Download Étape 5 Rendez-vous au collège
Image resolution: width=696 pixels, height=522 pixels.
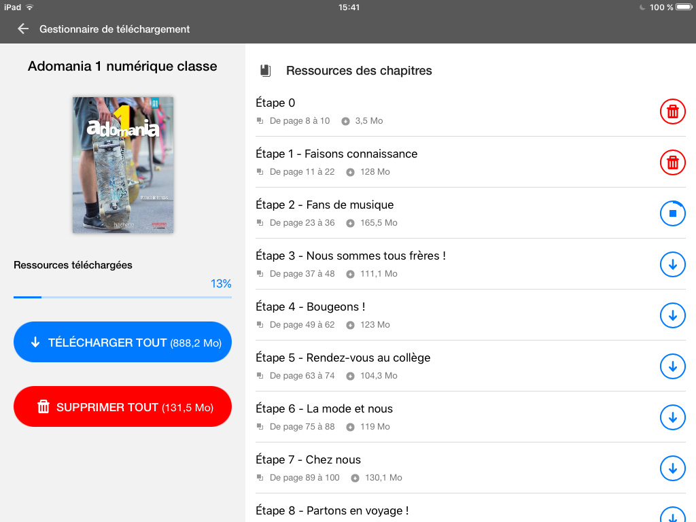(672, 366)
